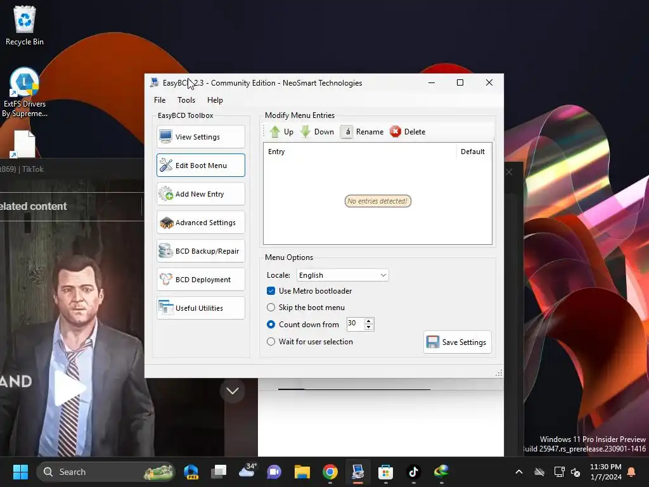
Task: Open Task View in taskbar
Action: point(219,472)
